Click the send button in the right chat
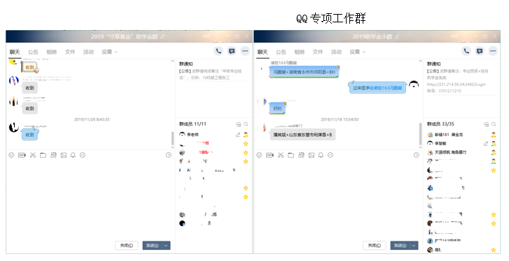The height and width of the screenshot is (261, 509). pos(400,246)
